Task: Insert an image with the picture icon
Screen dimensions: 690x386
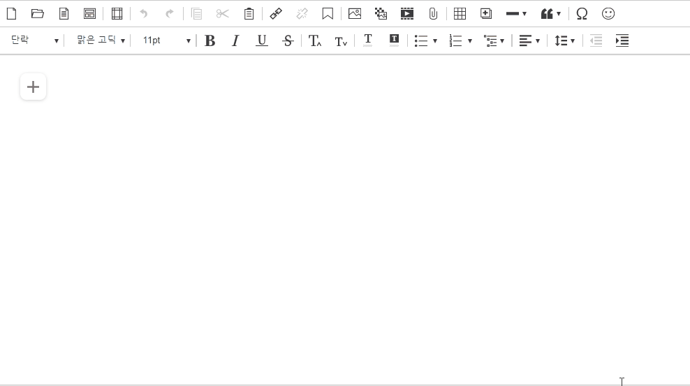Action: [355, 13]
